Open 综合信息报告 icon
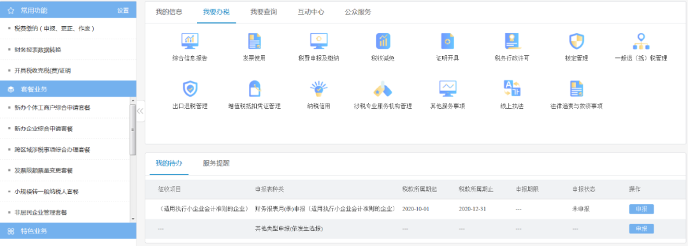688x246 pixels. tap(190, 41)
